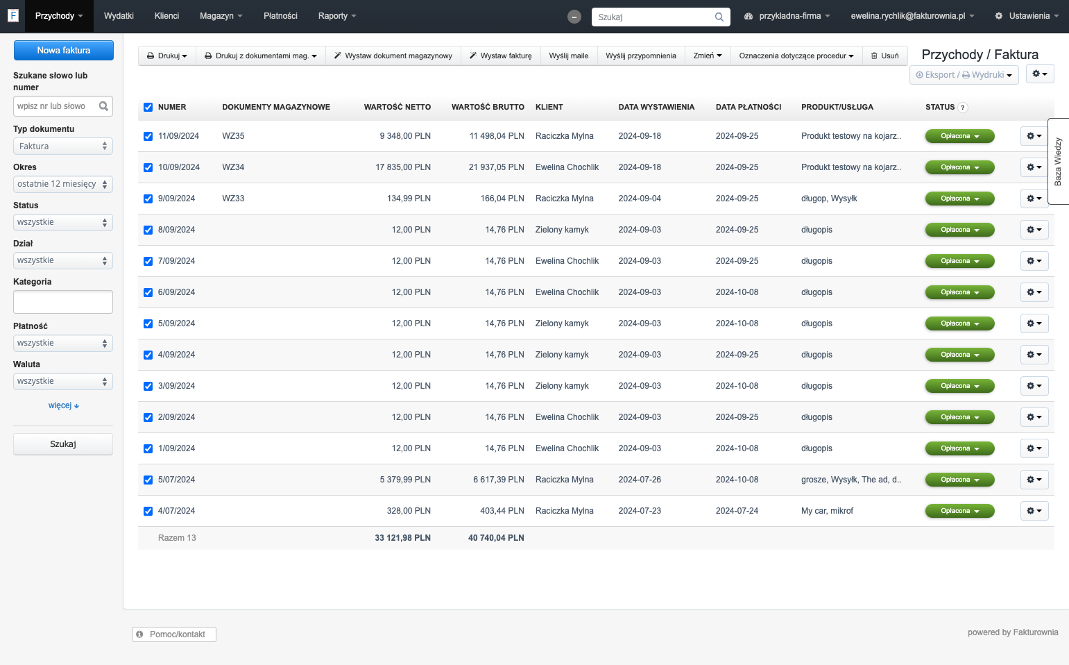Open the Magazyn menu
Screen dimensions: 1069x665
tap(221, 16)
